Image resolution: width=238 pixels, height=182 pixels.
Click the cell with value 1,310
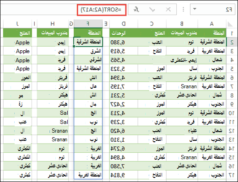[124, 139]
